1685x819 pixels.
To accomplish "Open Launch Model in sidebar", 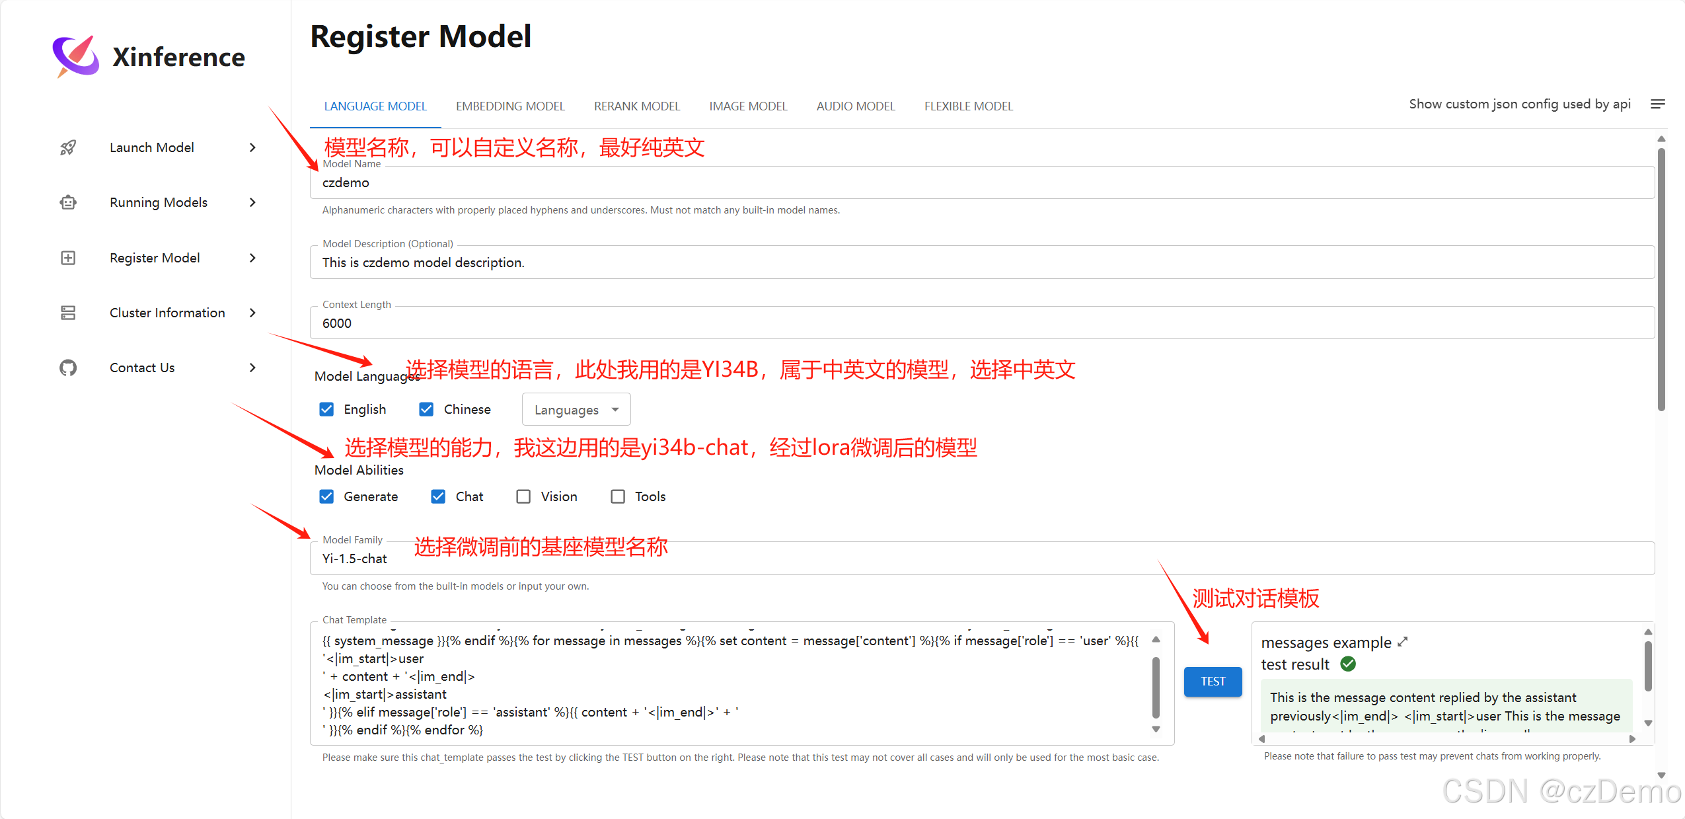I will 152,147.
